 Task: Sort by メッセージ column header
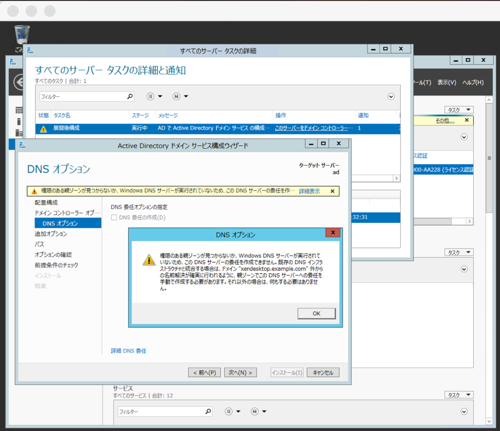click(168, 115)
